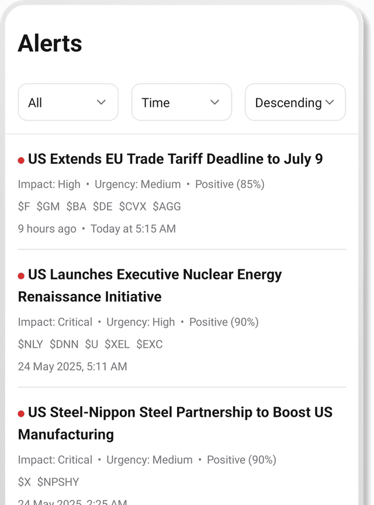Open the EU Trade Tariff Deadline alert
Viewport: 374px width, 505px height.
(175, 159)
